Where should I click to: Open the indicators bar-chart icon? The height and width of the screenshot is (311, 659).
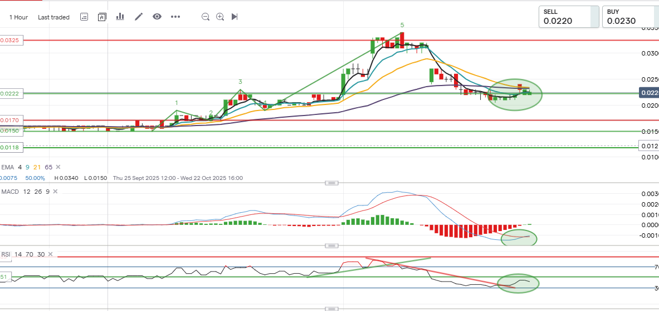[x=120, y=17]
